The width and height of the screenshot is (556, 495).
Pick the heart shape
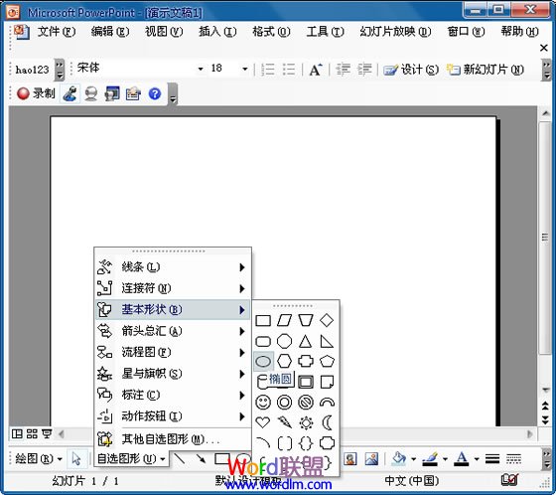263,422
